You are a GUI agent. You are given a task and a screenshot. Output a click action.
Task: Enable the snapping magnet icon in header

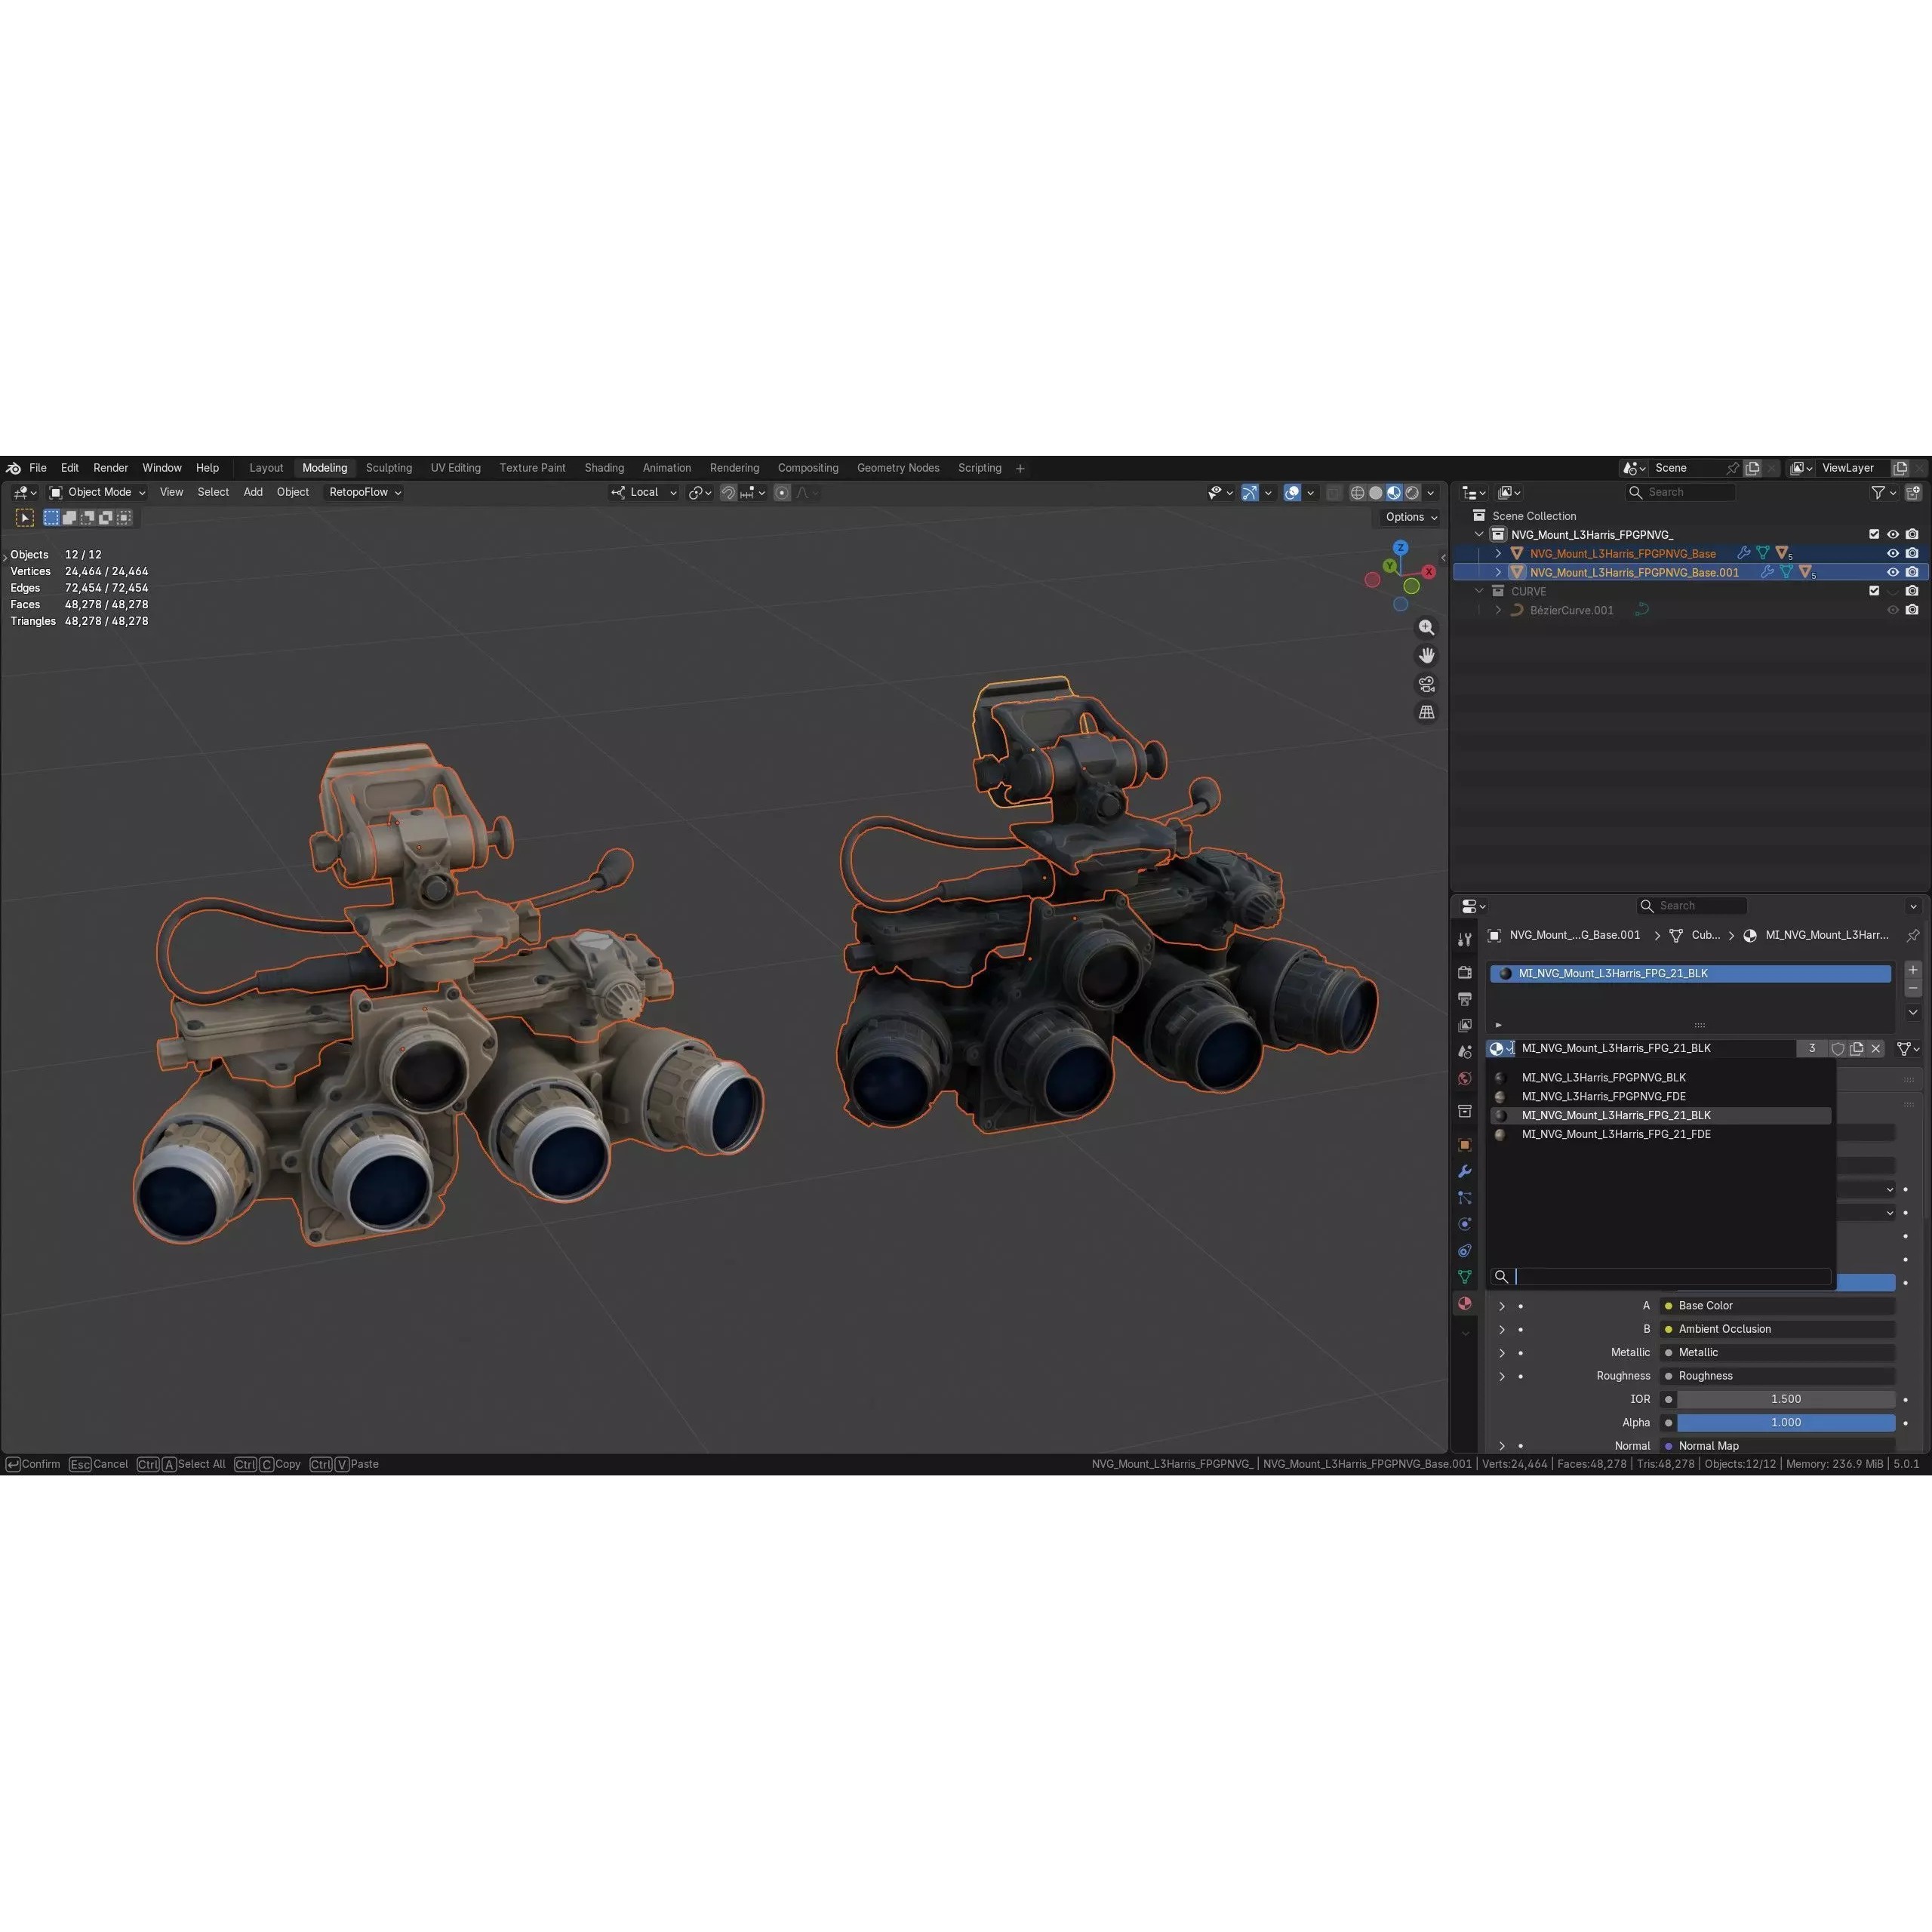(729, 492)
